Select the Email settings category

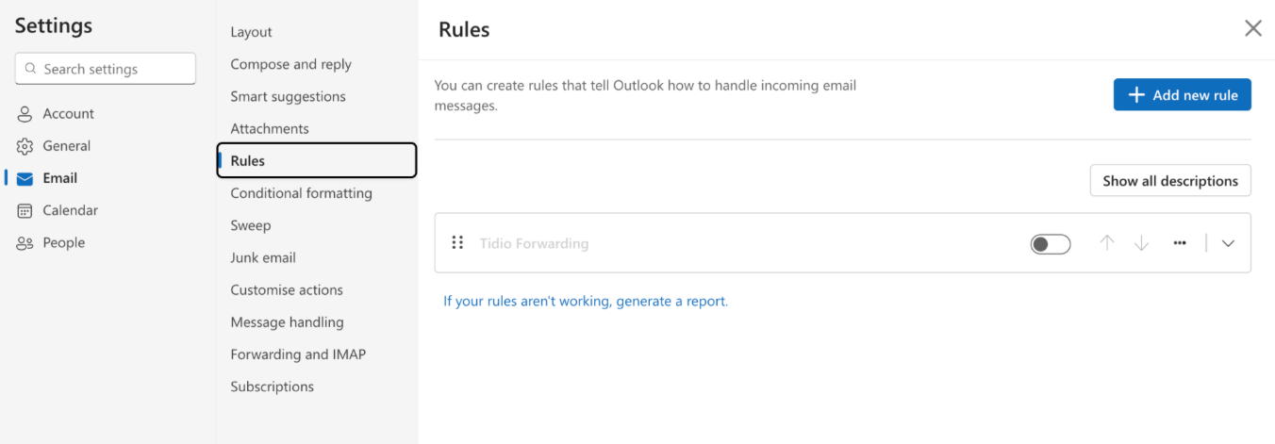click(x=59, y=178)
